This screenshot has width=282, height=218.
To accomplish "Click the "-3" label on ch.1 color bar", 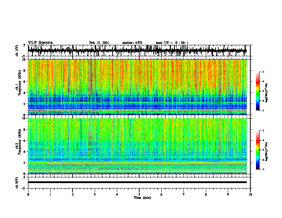I will click(x=263, y=72).
